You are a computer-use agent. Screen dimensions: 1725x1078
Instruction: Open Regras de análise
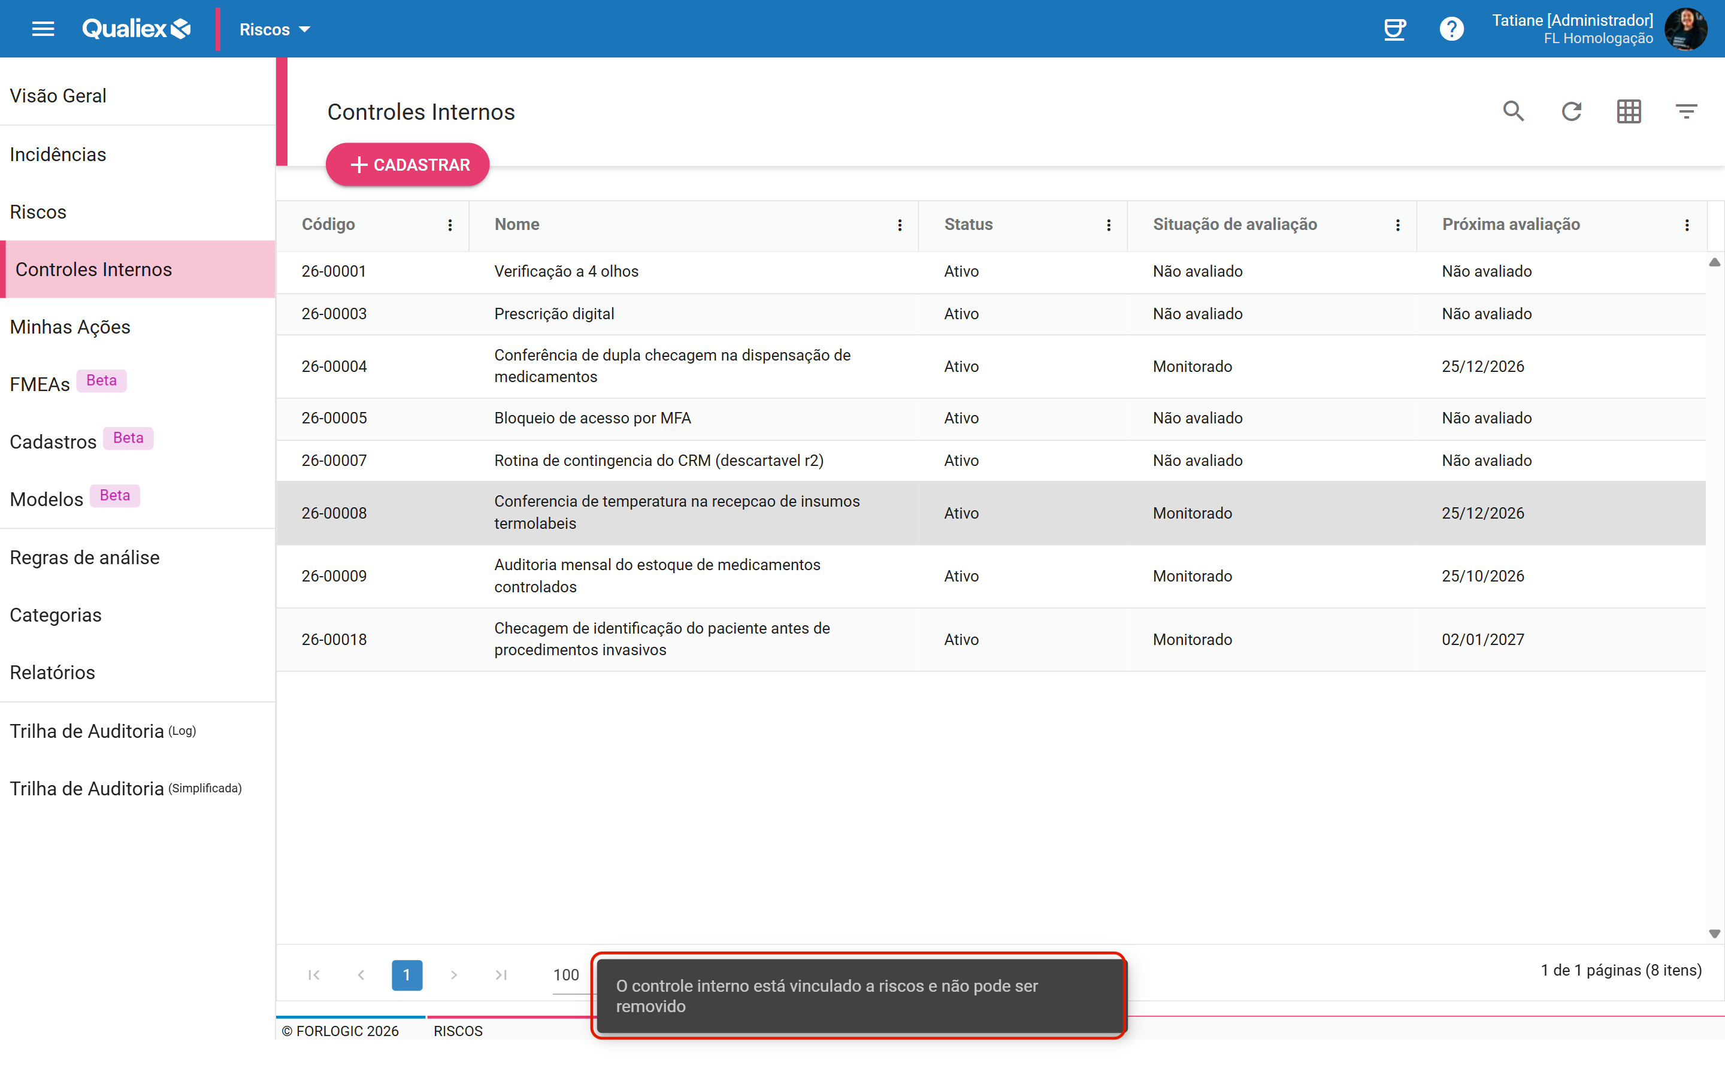point(138,558)
